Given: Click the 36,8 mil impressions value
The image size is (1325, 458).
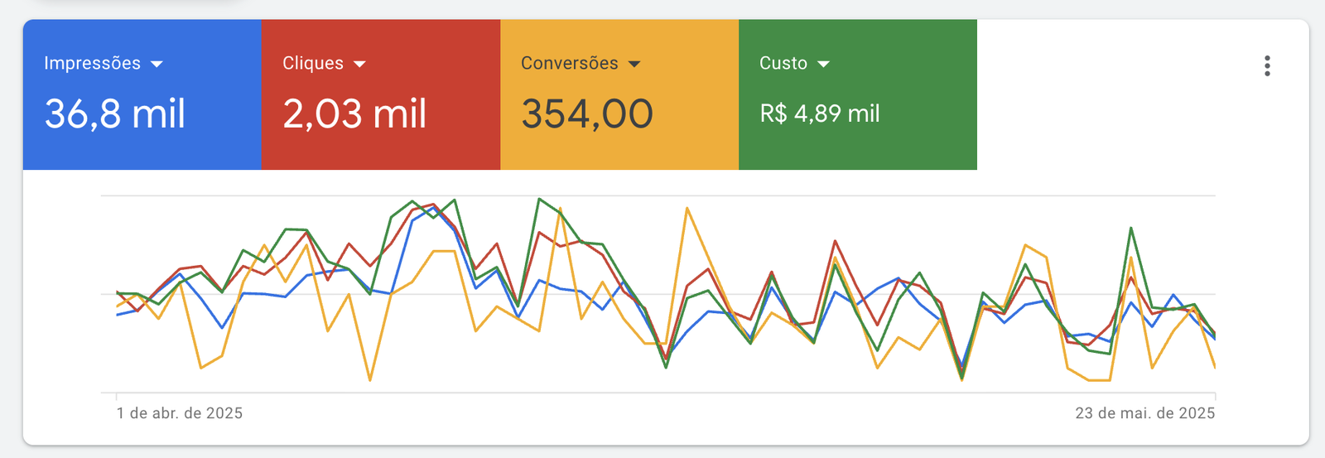Looking at the screenshot, I should tap(115, 113).
